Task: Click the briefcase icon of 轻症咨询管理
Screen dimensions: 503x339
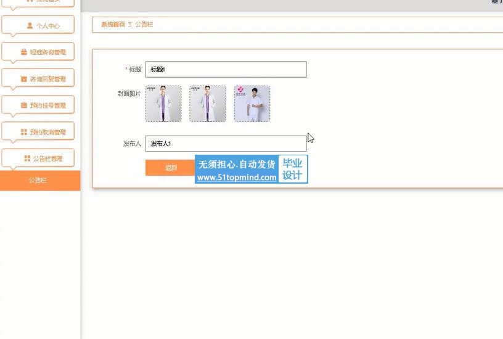Action: click(x=24, y=52)
